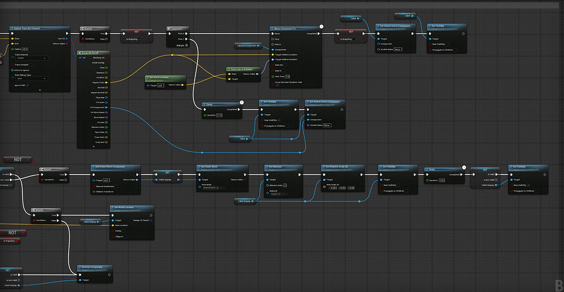Toggle Force Shortest Rotation Path checkbox
564x292 pixels.
[277, 85]
